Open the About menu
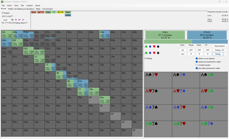The height and width of the screenshot is (139, 229). (x=38, y=6)
